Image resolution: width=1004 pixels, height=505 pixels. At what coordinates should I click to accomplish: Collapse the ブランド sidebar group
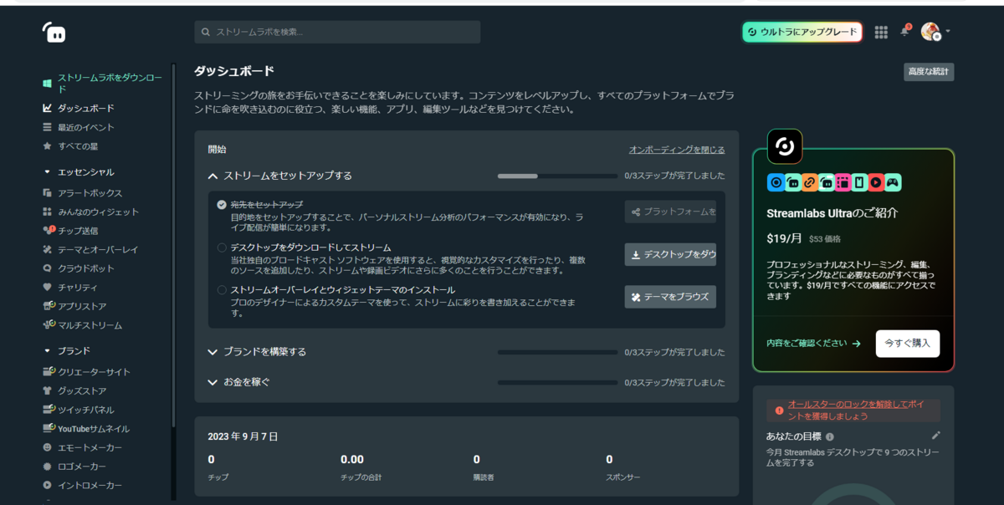[48, 351]
